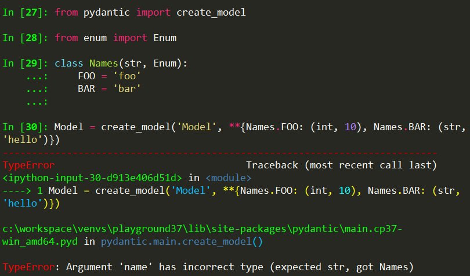Click the 'In [27]:' prompt
The width and height of the screenshot is (470, 276).
(x=25, y=12)
